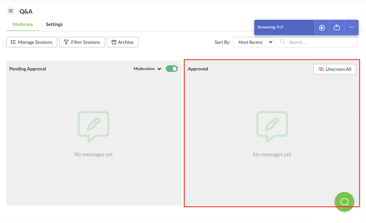366x223 pixels.
Task: Focus the Search input field
Action: (317, 42)
